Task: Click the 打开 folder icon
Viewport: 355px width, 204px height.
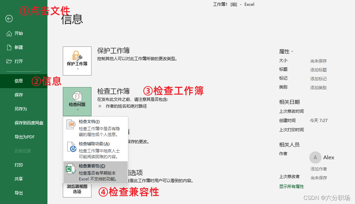Action: tap(9, 62)
